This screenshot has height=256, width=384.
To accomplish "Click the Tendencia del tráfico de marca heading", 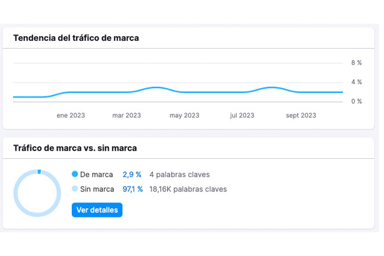I will [75, 38].
